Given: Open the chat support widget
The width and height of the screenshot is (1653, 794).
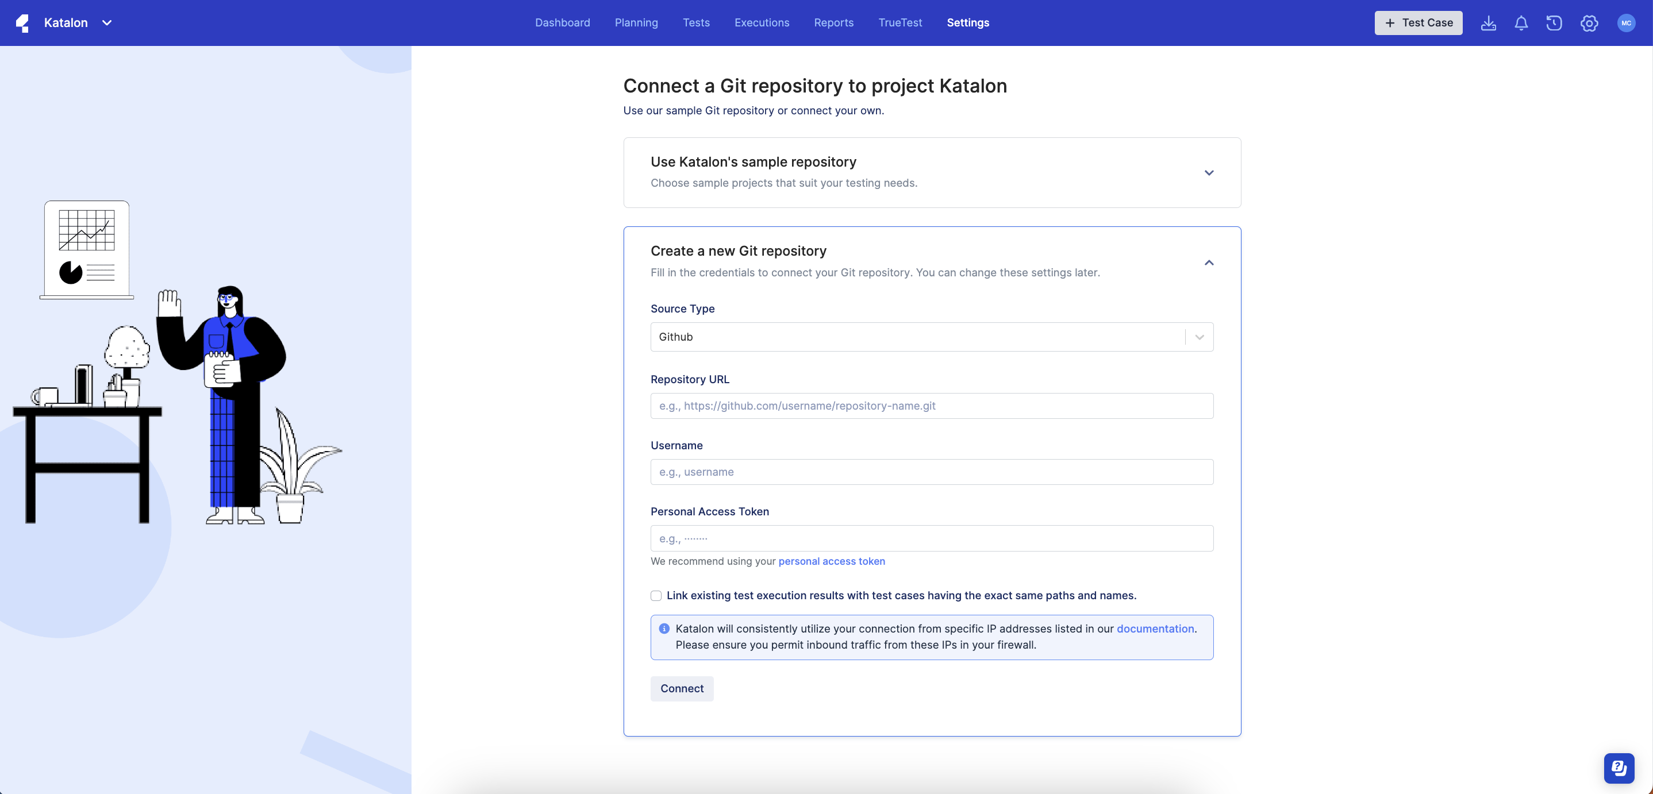Looking at the screenshot, I should [1619, 768].
